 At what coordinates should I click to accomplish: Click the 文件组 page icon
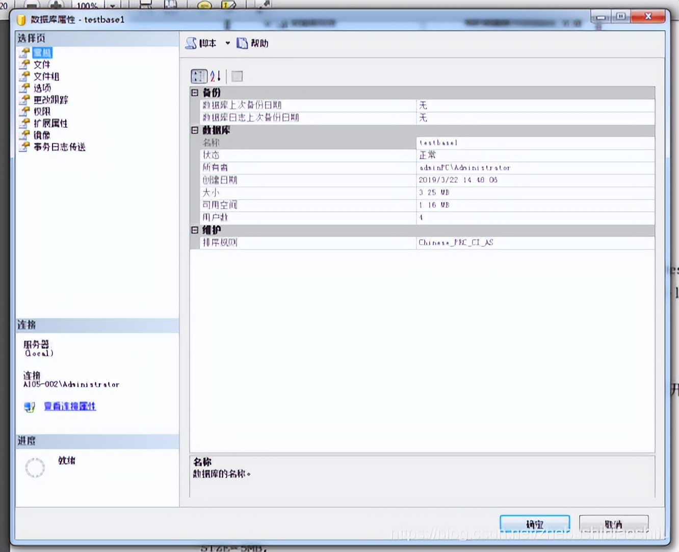24,76
